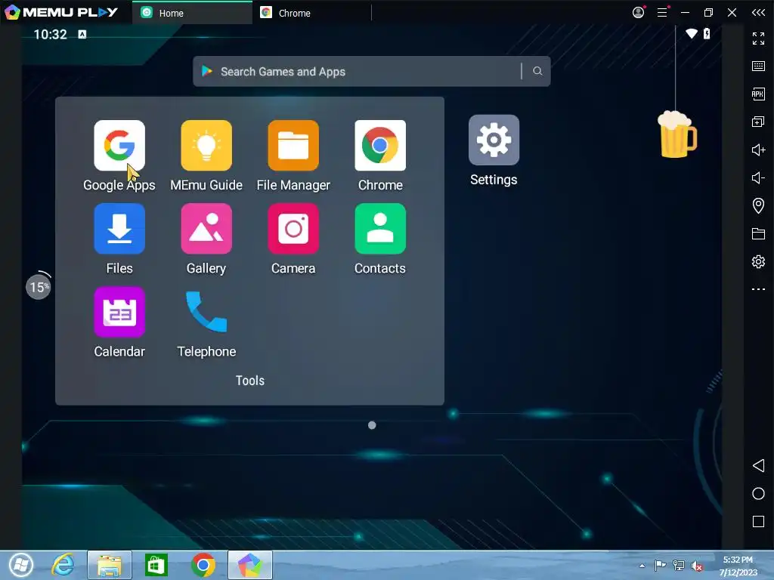
Task: Open MEmu emulator settings gear in sidebar
Action: pos(758,261)
